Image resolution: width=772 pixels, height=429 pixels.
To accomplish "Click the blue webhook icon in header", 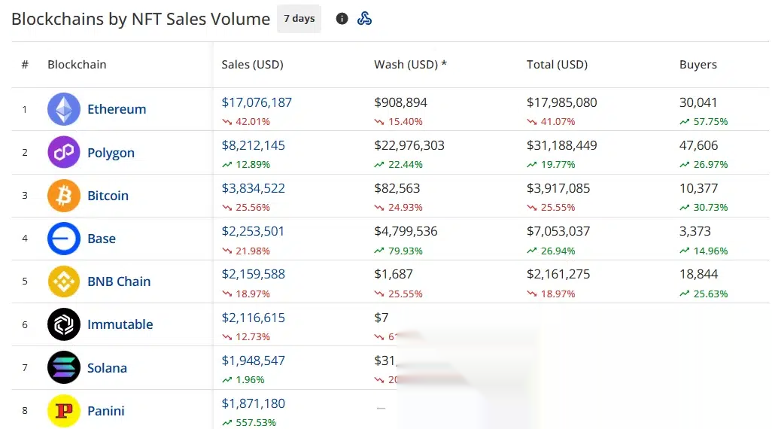I will [x=364, y=19].
